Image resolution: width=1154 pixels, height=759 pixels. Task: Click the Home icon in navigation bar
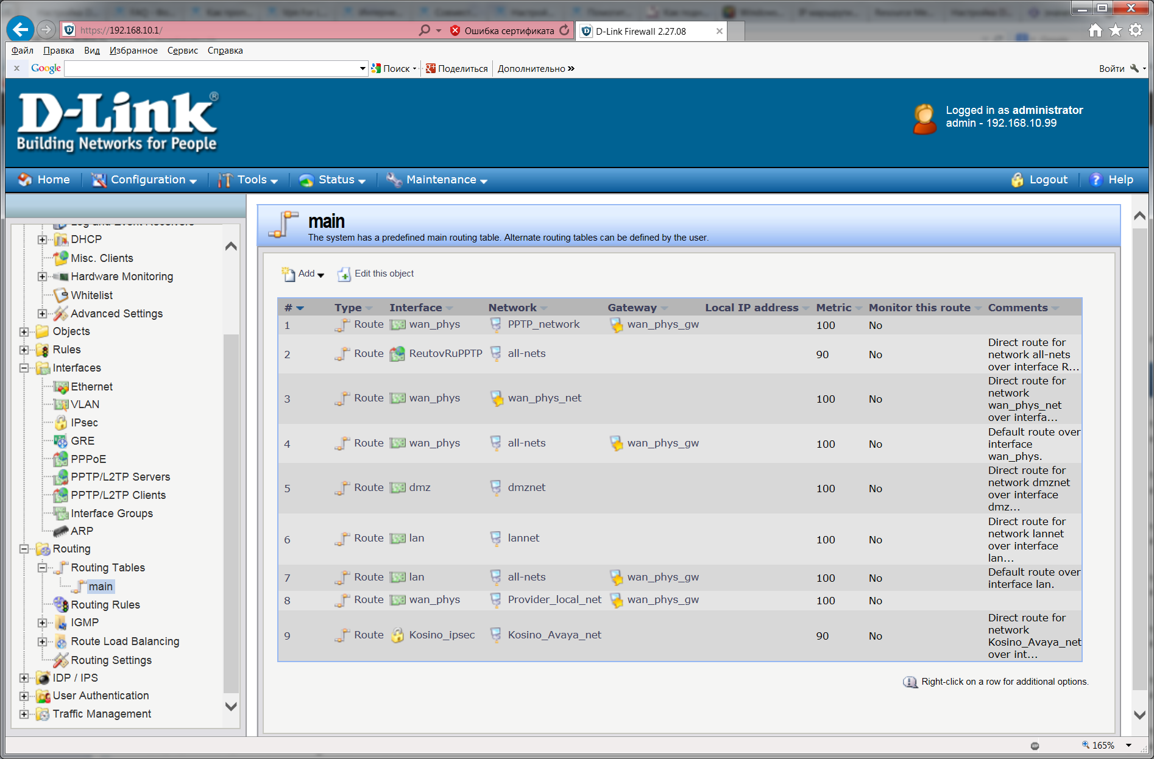click(25, 180)
